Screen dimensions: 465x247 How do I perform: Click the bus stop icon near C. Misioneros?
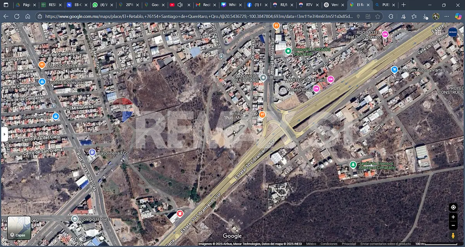[x=53, y=105]
